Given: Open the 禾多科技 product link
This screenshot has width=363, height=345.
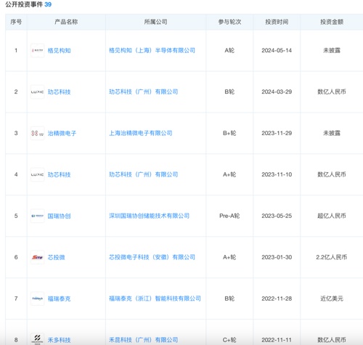Looking at the screenshot, I should pyautogui.click(x=60, y=340).
